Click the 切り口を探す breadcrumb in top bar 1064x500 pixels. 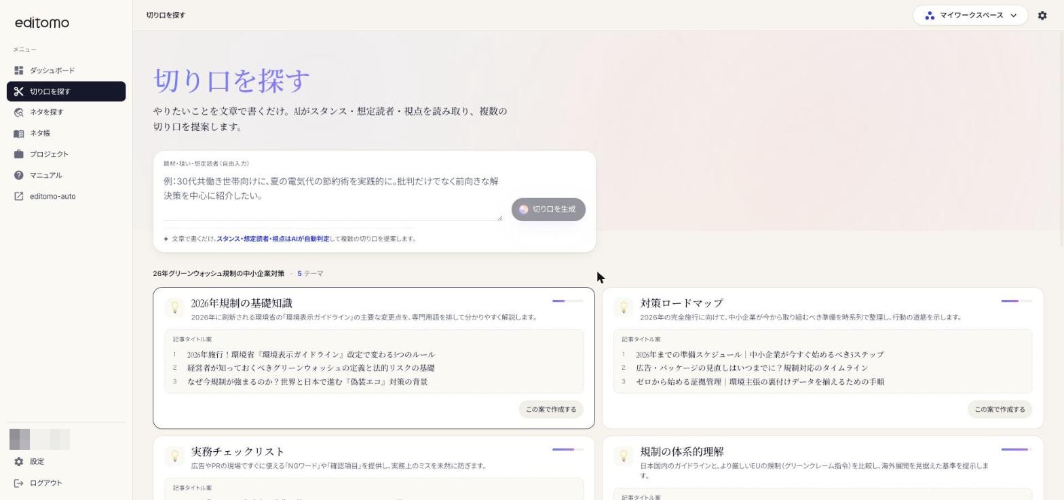pos(166,15)
